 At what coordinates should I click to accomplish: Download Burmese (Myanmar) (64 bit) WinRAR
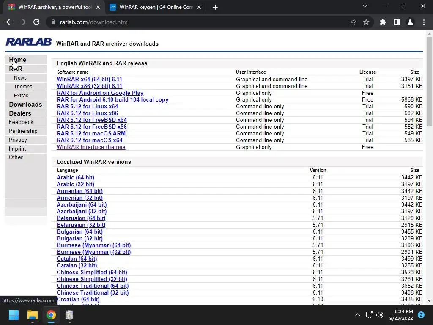(93, 245)
